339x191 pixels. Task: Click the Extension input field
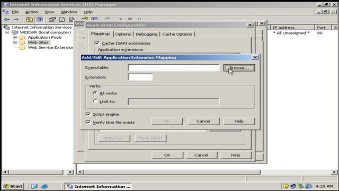coord(140,77)
